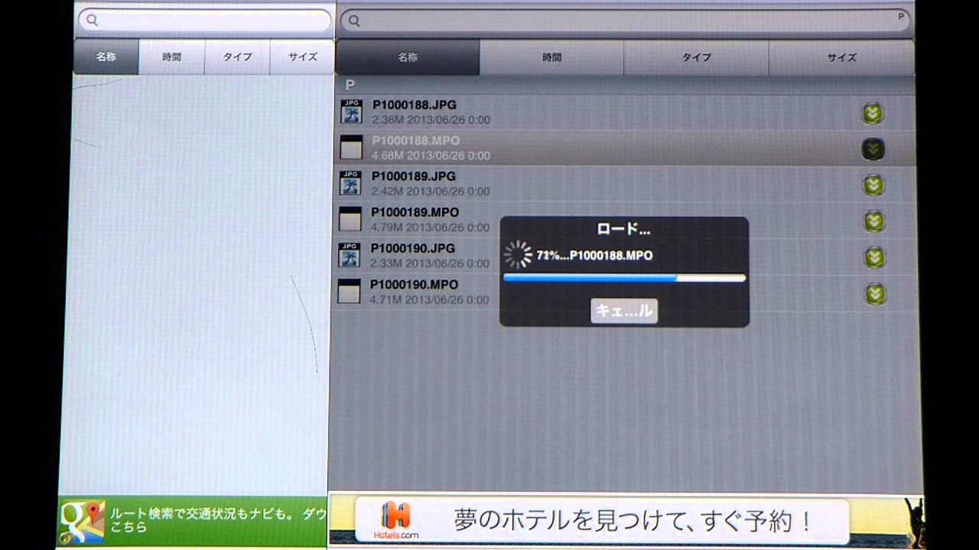Open file icon of P1000188.MPO
Screen dimensions: 979x550
(x=351, y=147)
